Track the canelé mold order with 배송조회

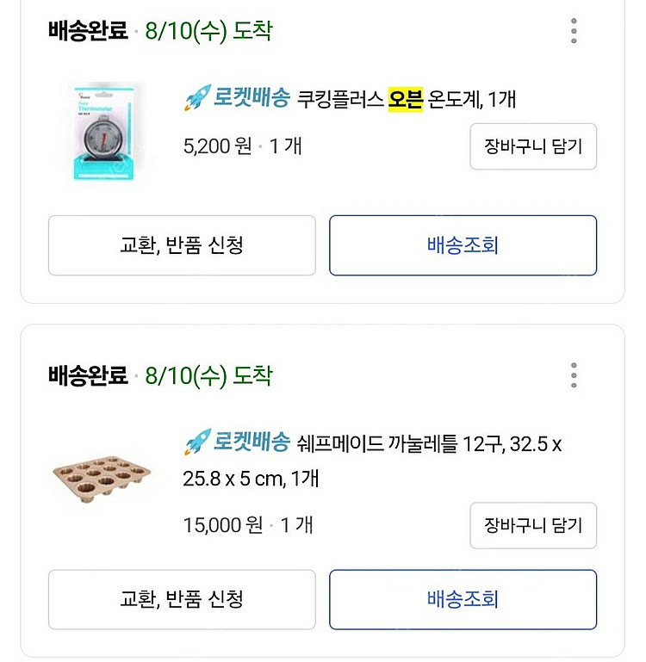[463, 599]
